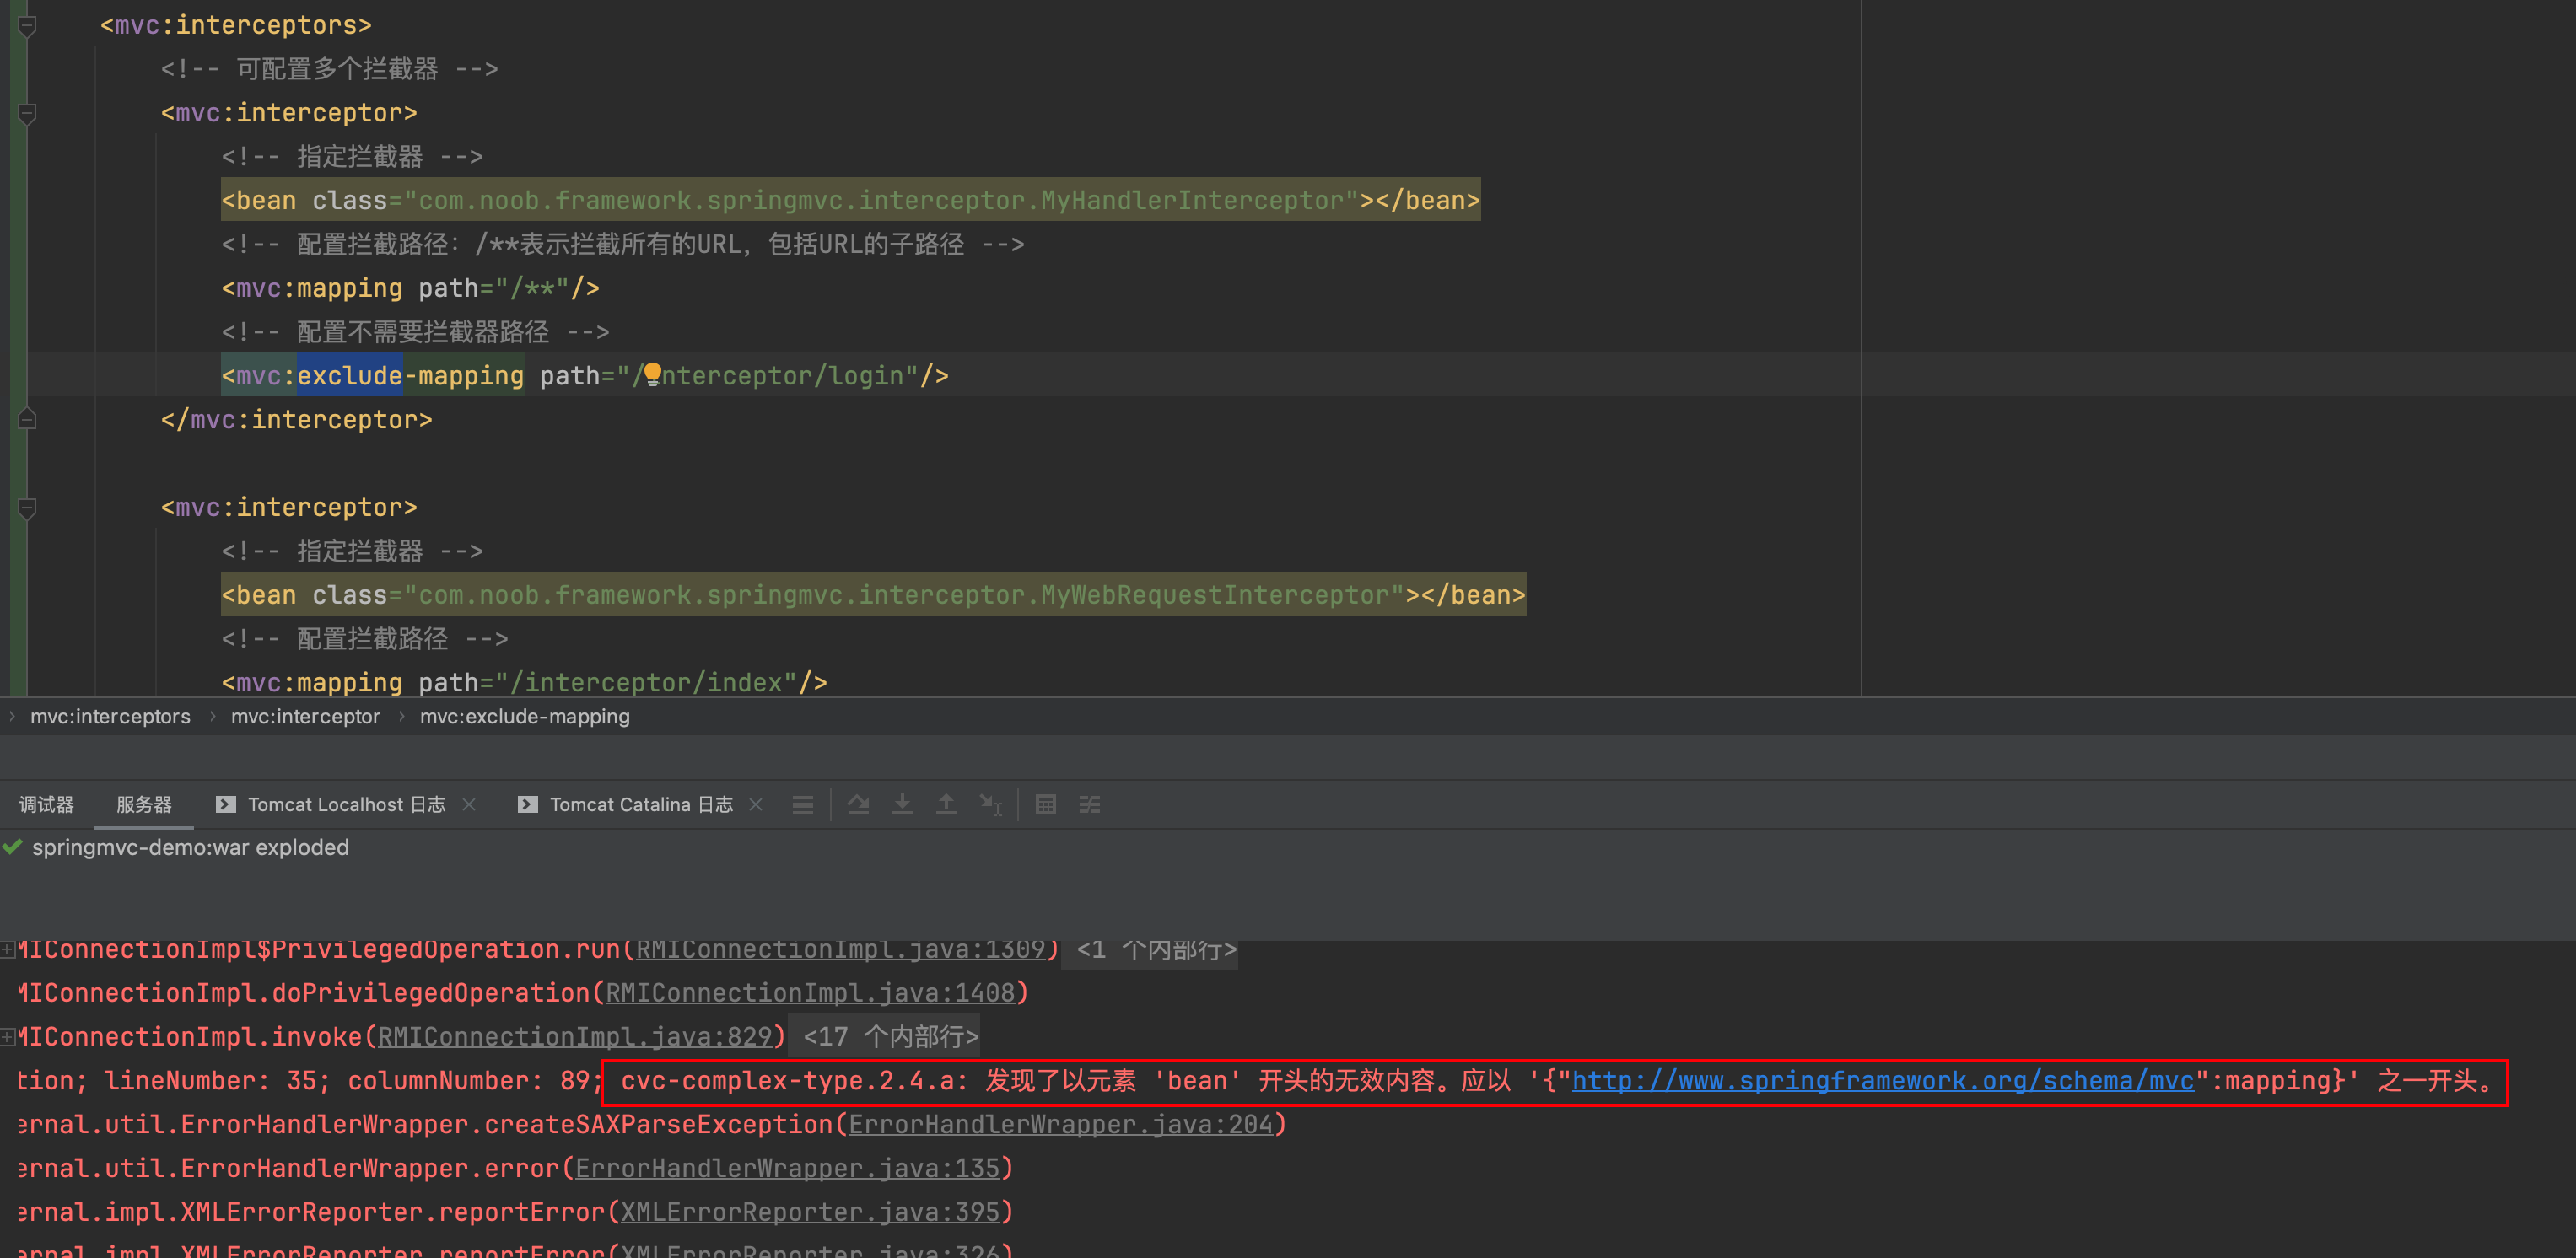Click the selected exclude text in mvc:exclude-mapping
Viewport: 2576px width, 1258px height.
(x=350, y=376)
